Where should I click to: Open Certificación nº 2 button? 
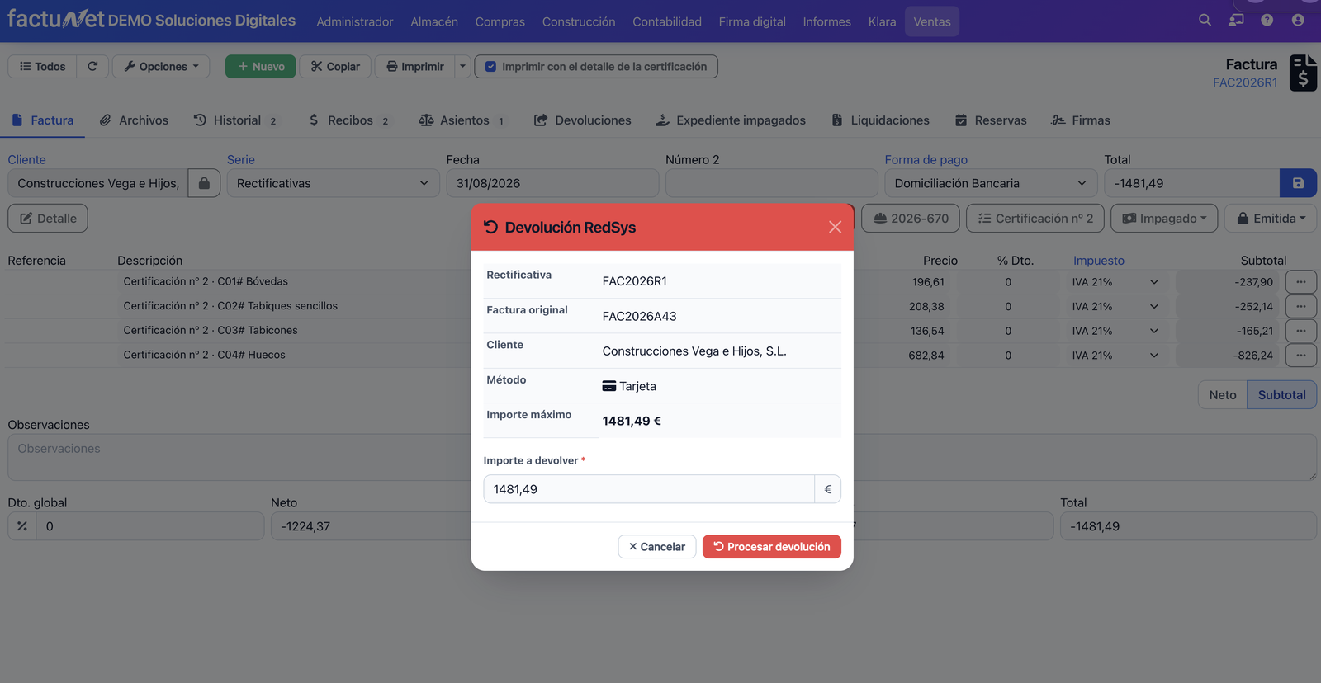pos(1035,219)
